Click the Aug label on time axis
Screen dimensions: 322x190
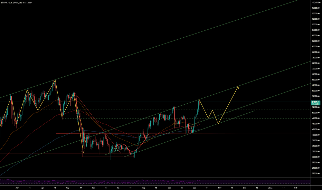pos(144,188)
